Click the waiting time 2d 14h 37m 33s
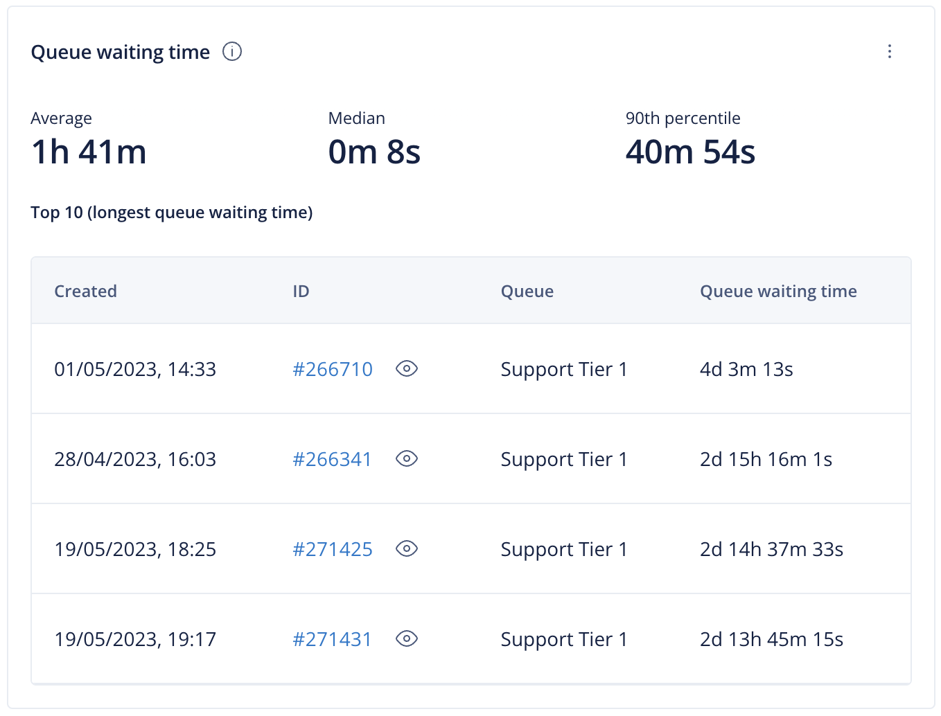Screen dimensions: 941x716 772,550
